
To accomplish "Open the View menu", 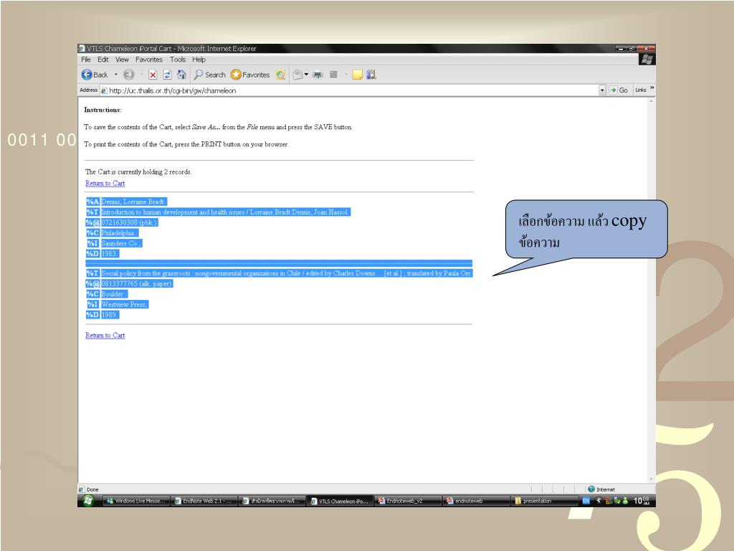I will pyautogui.click(x=122, y=60).
